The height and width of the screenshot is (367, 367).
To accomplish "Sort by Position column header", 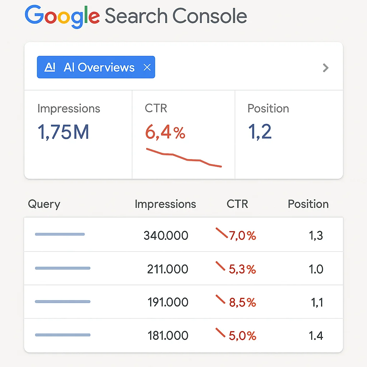I will point(308,204).
